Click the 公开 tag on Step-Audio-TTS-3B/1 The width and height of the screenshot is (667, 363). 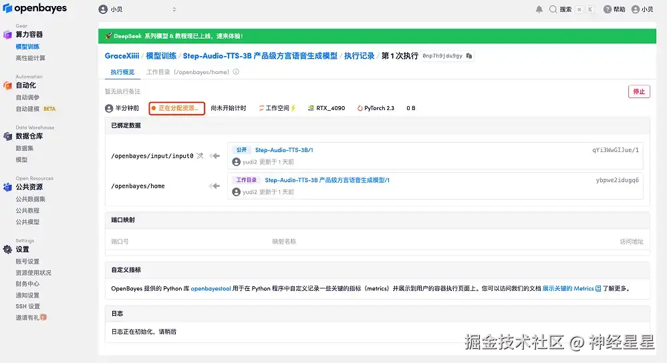pos(242,150)
